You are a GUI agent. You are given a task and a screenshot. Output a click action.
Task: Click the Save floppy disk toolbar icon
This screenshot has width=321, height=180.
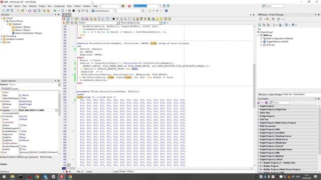30,10
